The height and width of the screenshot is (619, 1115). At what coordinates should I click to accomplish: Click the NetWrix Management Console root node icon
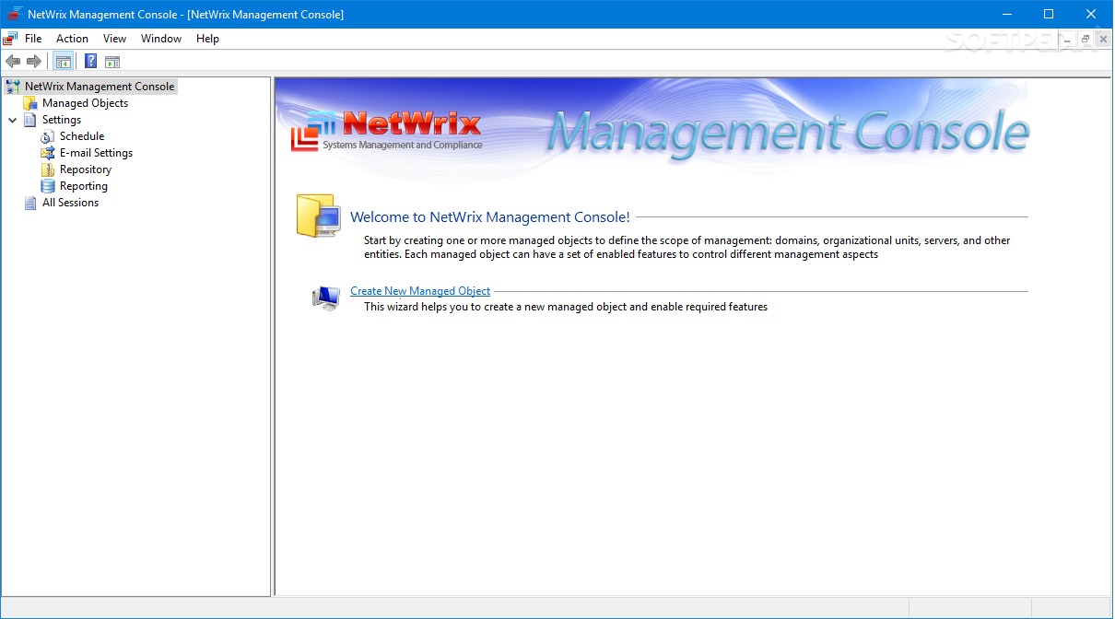(13, 87)
